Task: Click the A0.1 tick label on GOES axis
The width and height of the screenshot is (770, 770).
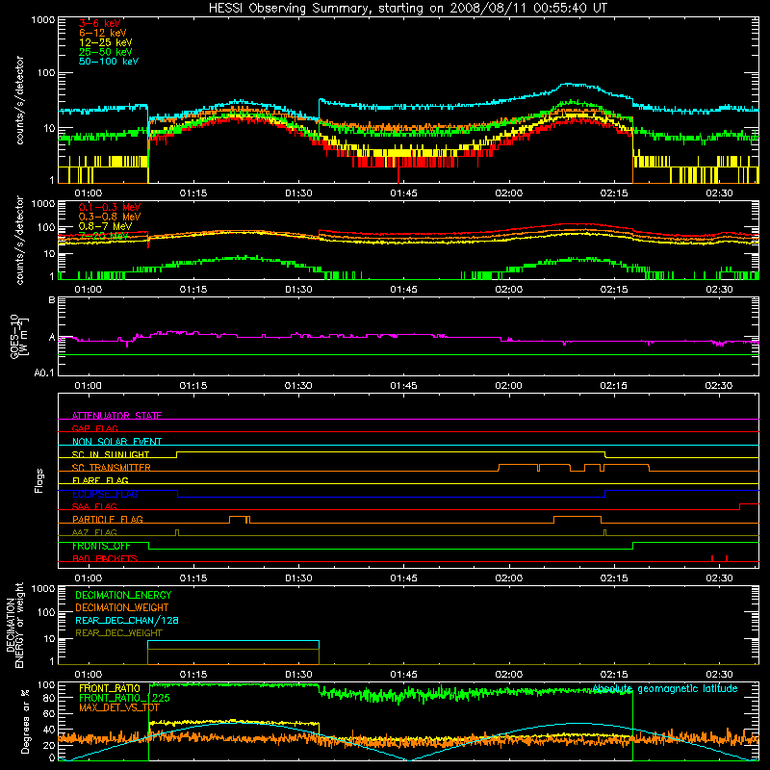Action: (44, 373)
